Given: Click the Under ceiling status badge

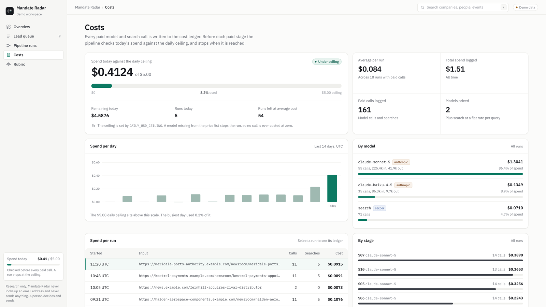Looking at the screenshot, I should (x=327, y=62).
